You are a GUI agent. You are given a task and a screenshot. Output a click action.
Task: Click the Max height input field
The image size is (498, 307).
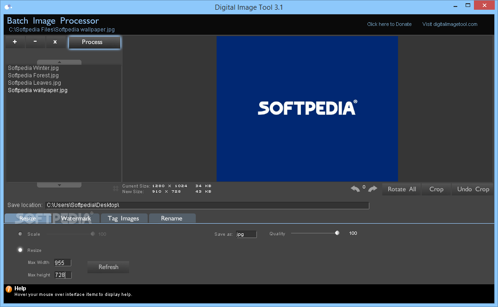63,275
